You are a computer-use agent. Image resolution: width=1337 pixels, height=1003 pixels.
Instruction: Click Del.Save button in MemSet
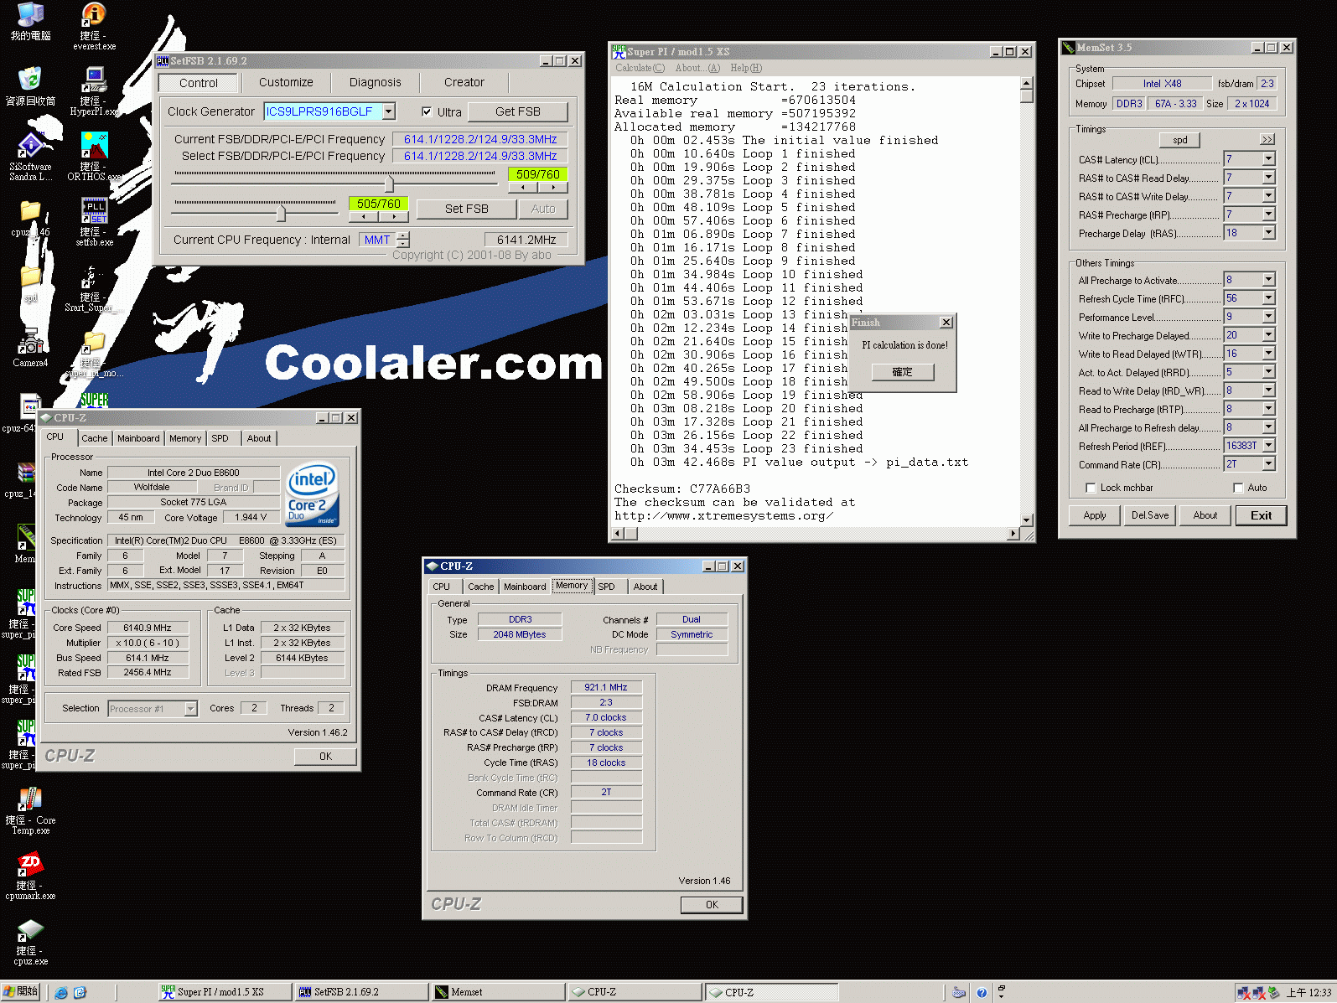tap(1150, 515)
